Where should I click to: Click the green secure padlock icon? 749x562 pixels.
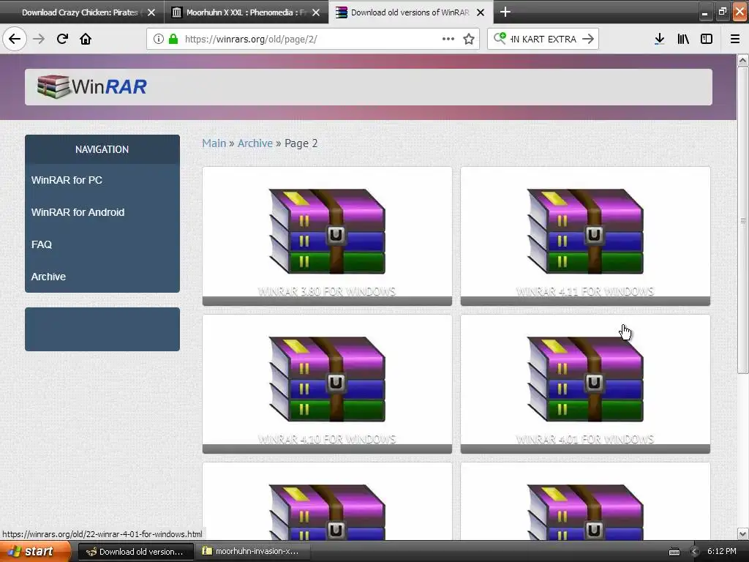click(174, 40)
